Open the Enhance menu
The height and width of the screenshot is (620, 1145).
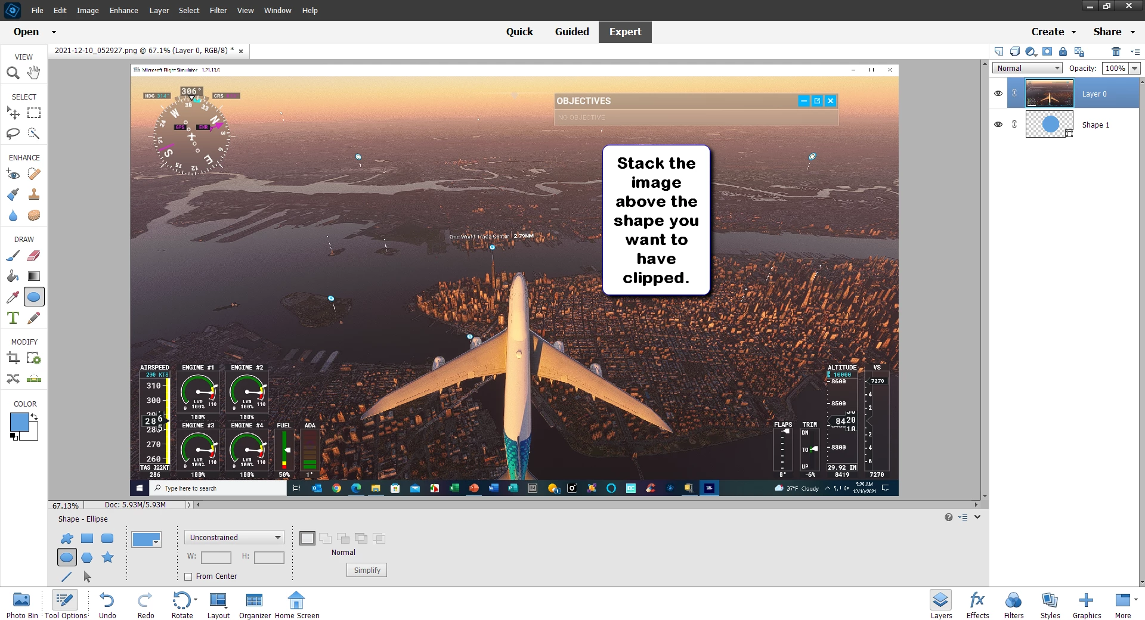[x=123, y=10]
